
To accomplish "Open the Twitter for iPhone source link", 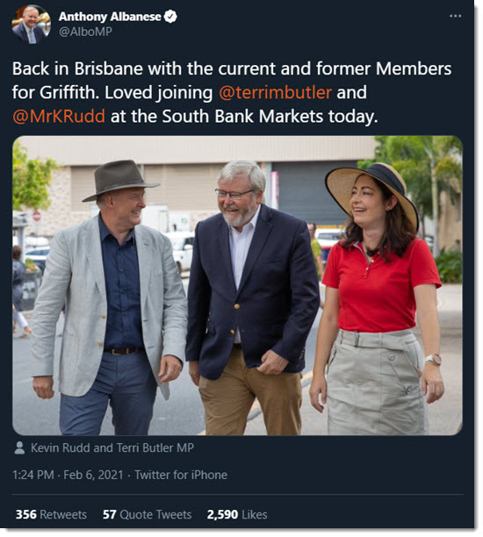I will tap(181, 475).
